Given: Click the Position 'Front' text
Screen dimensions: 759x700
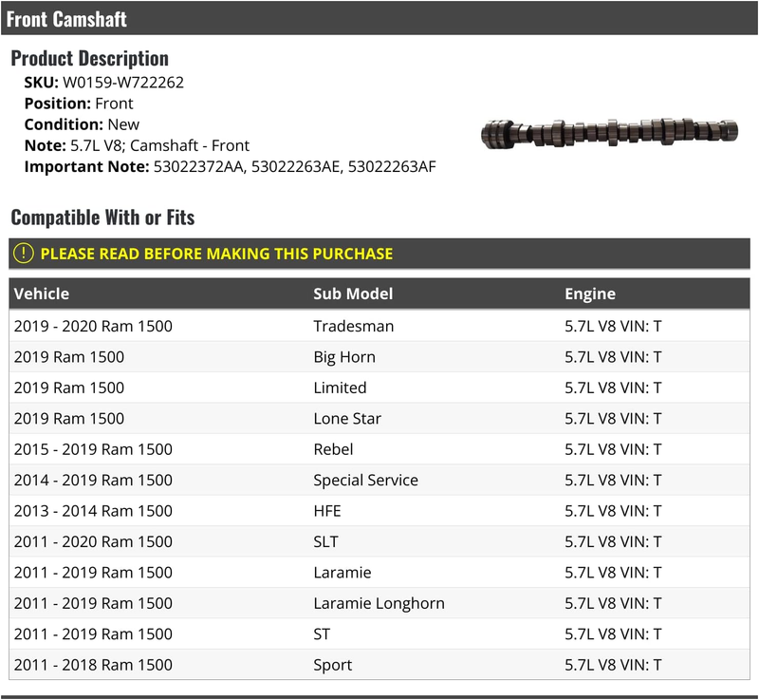Looking at the screenshot, I should (x=114, y=104).
